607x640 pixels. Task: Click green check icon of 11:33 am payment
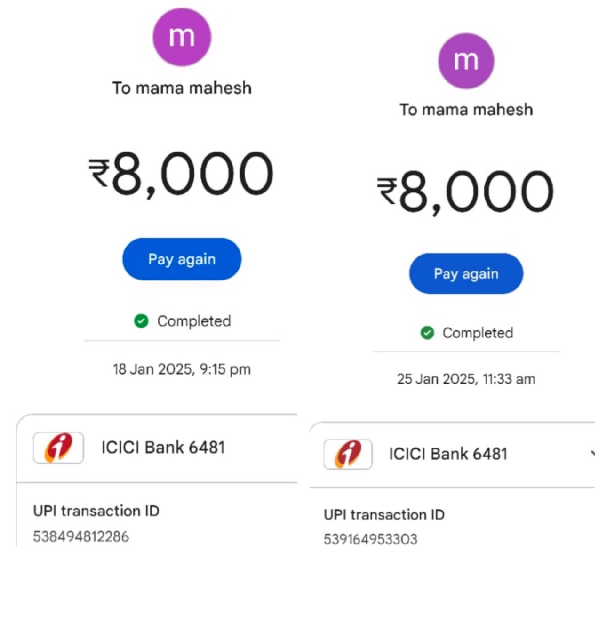tap(427, 333)
